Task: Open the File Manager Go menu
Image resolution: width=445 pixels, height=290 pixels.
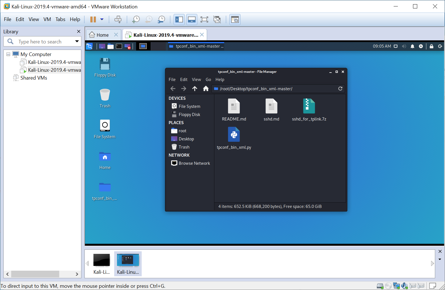Action: tap(208, 80)
